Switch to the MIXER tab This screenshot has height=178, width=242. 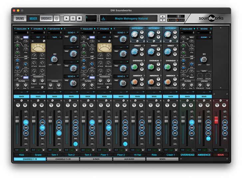coord(33,19)
